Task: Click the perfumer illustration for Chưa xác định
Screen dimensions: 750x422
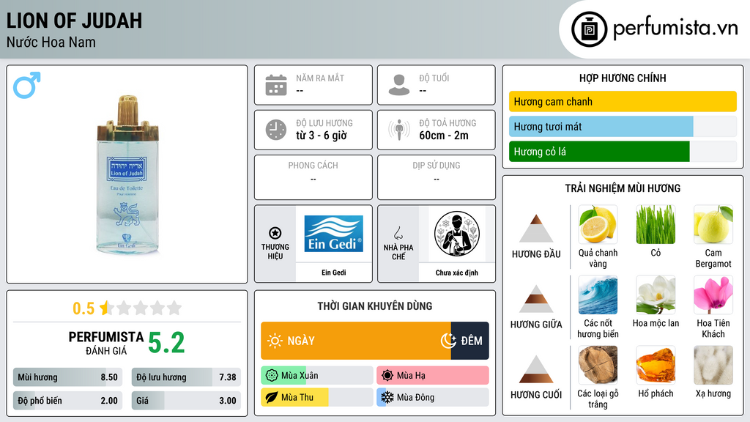Action: (457, 234)
